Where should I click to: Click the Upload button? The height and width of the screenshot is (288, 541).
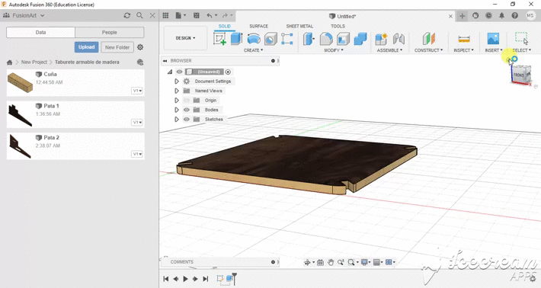pos(86,47)
